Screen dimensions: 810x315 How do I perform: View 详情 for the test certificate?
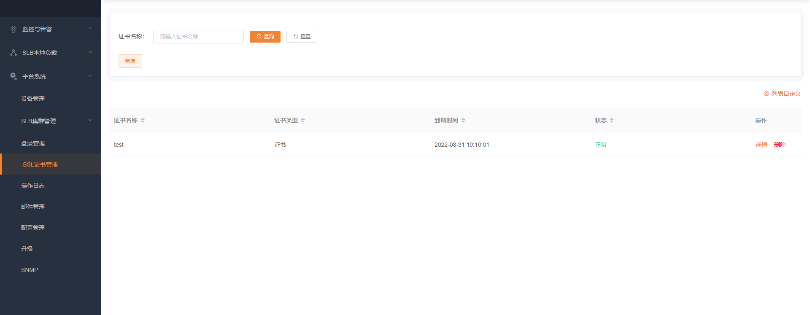pyautogui.click(x=761, y=145)
